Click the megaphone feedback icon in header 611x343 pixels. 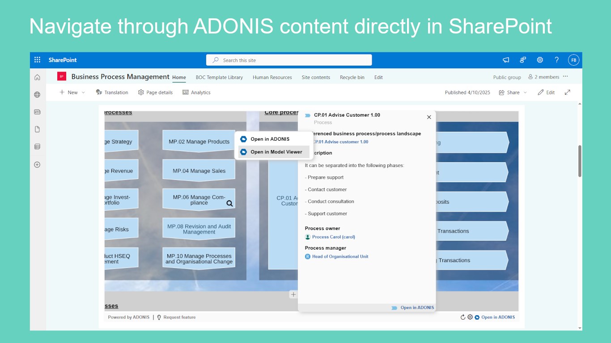(x=506, y=60)
